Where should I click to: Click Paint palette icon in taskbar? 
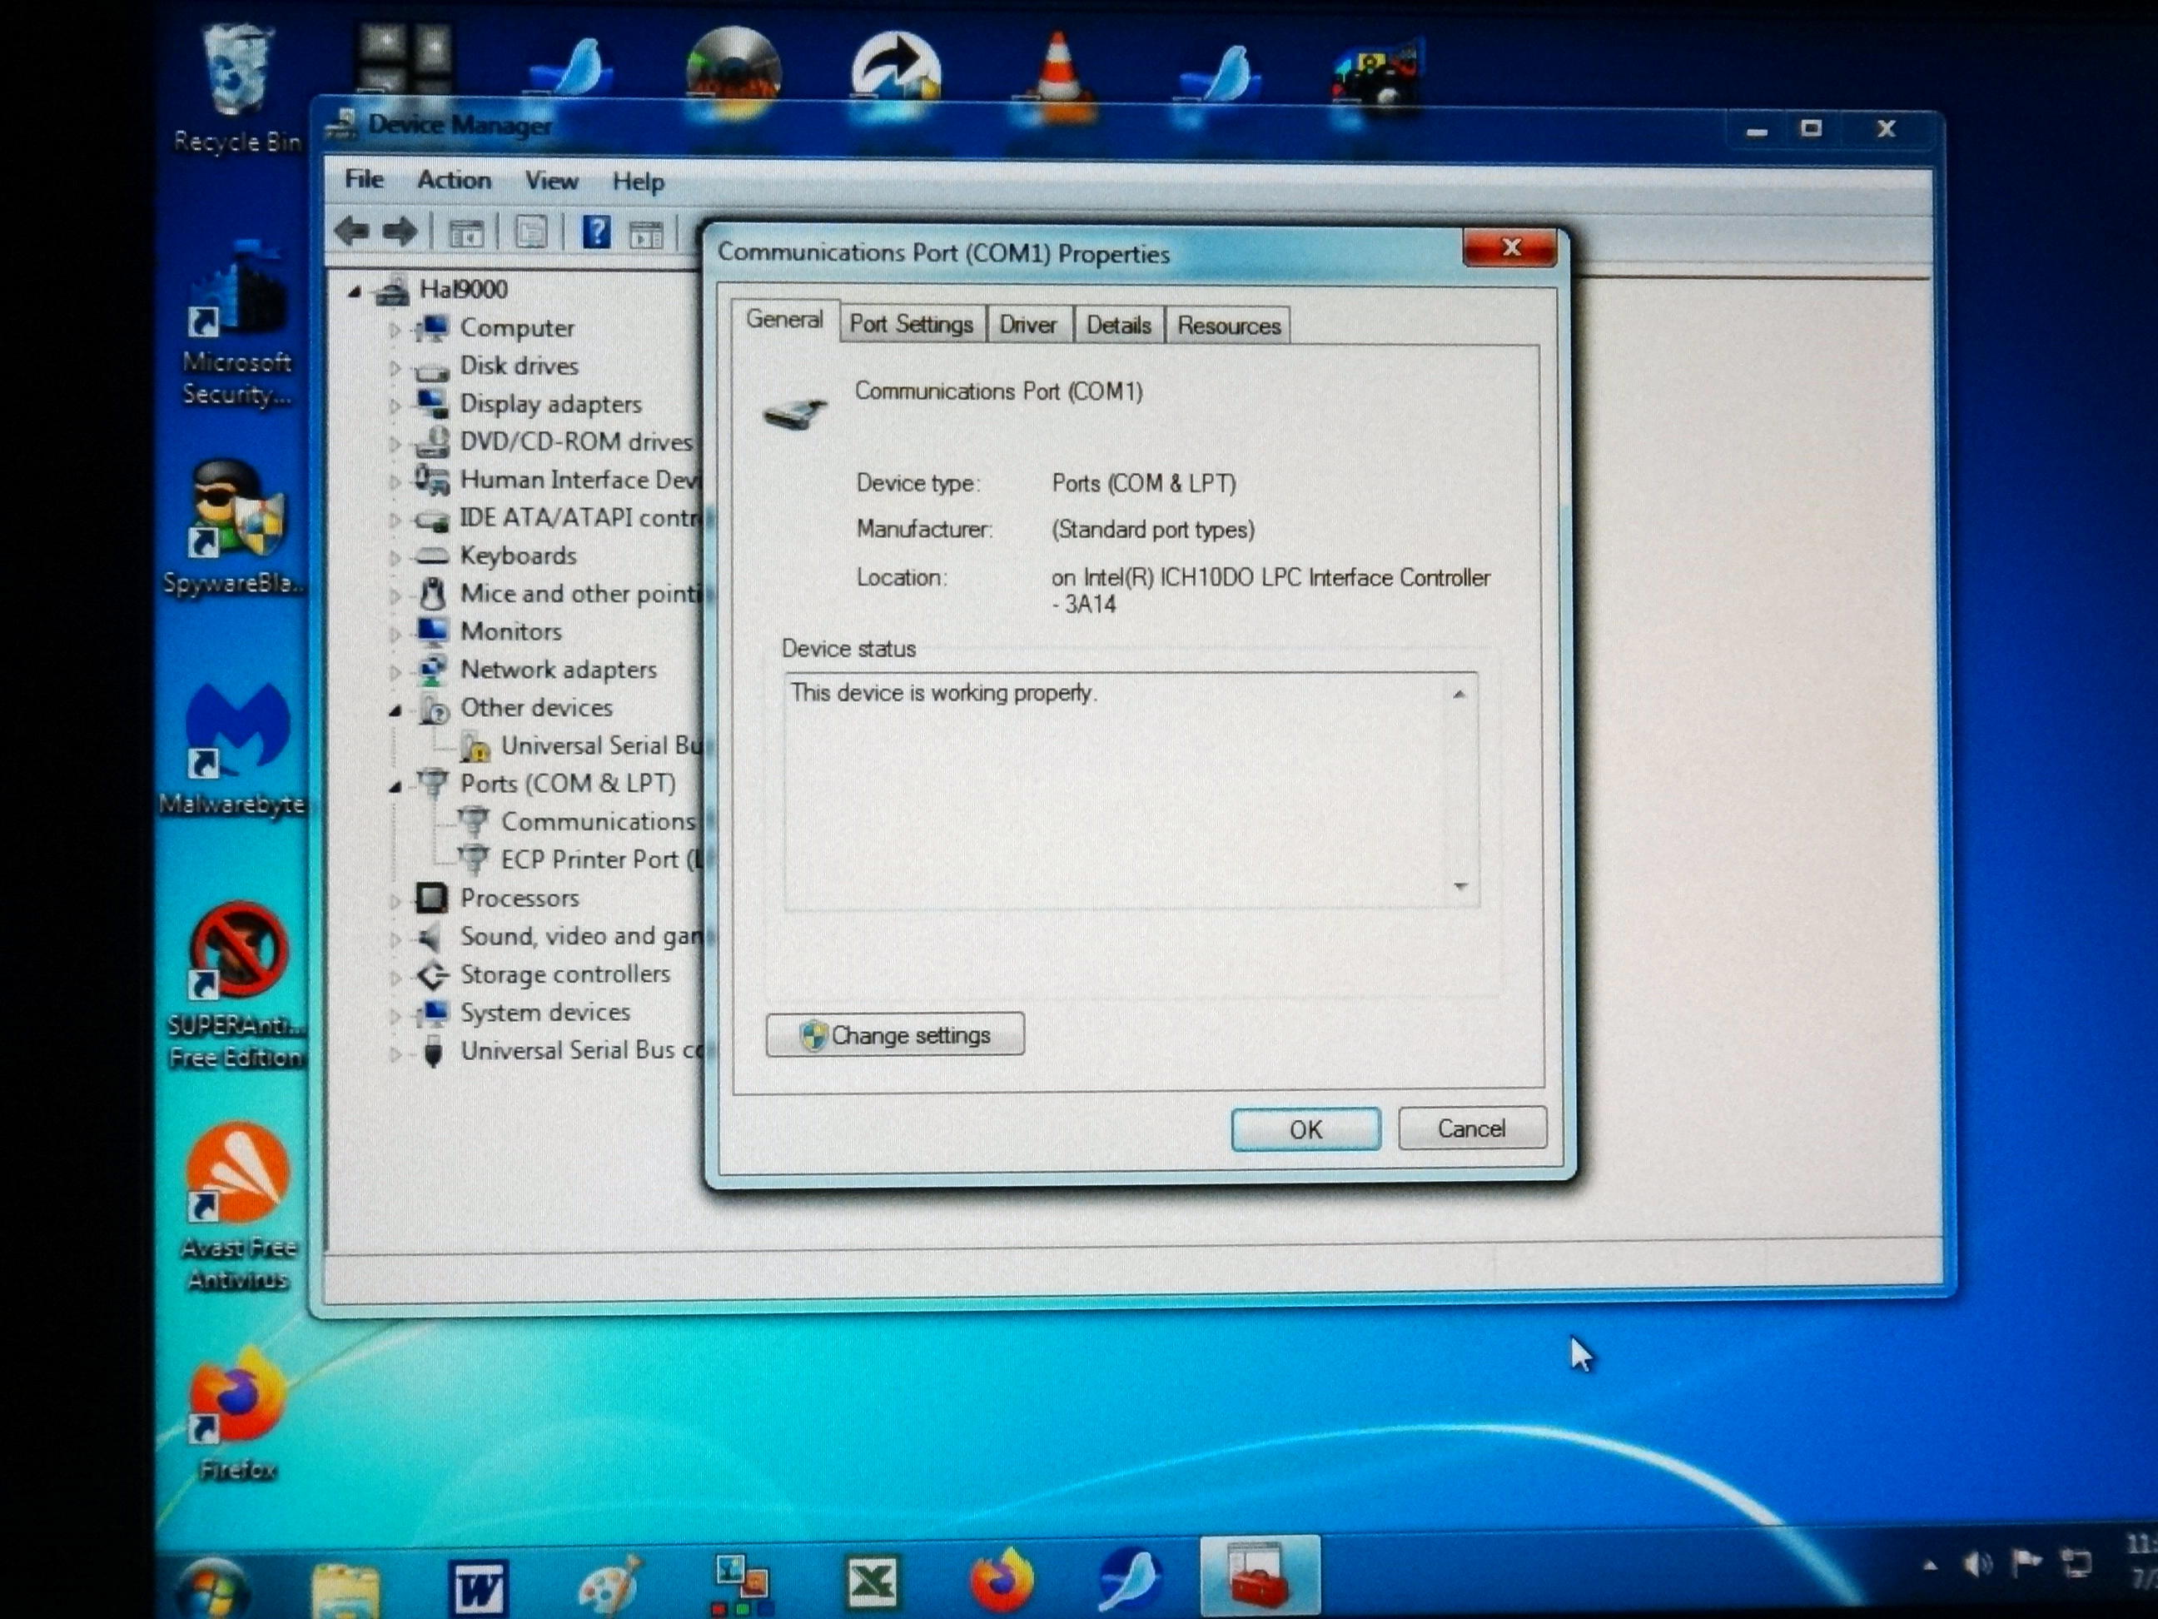609,1584
